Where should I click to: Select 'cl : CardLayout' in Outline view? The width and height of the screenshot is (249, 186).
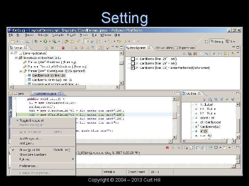point(210,122)
